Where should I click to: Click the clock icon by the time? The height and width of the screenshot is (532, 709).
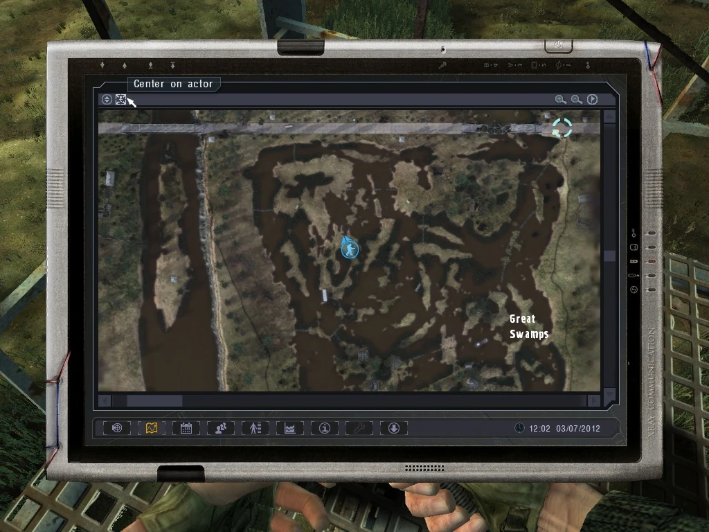pos(519,428)
